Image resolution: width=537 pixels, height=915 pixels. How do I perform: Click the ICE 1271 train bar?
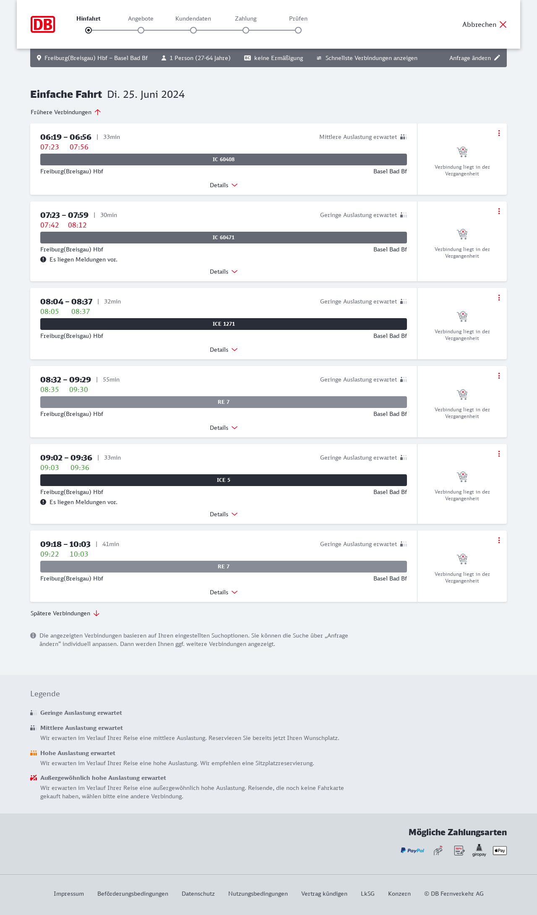coord(224,324)
